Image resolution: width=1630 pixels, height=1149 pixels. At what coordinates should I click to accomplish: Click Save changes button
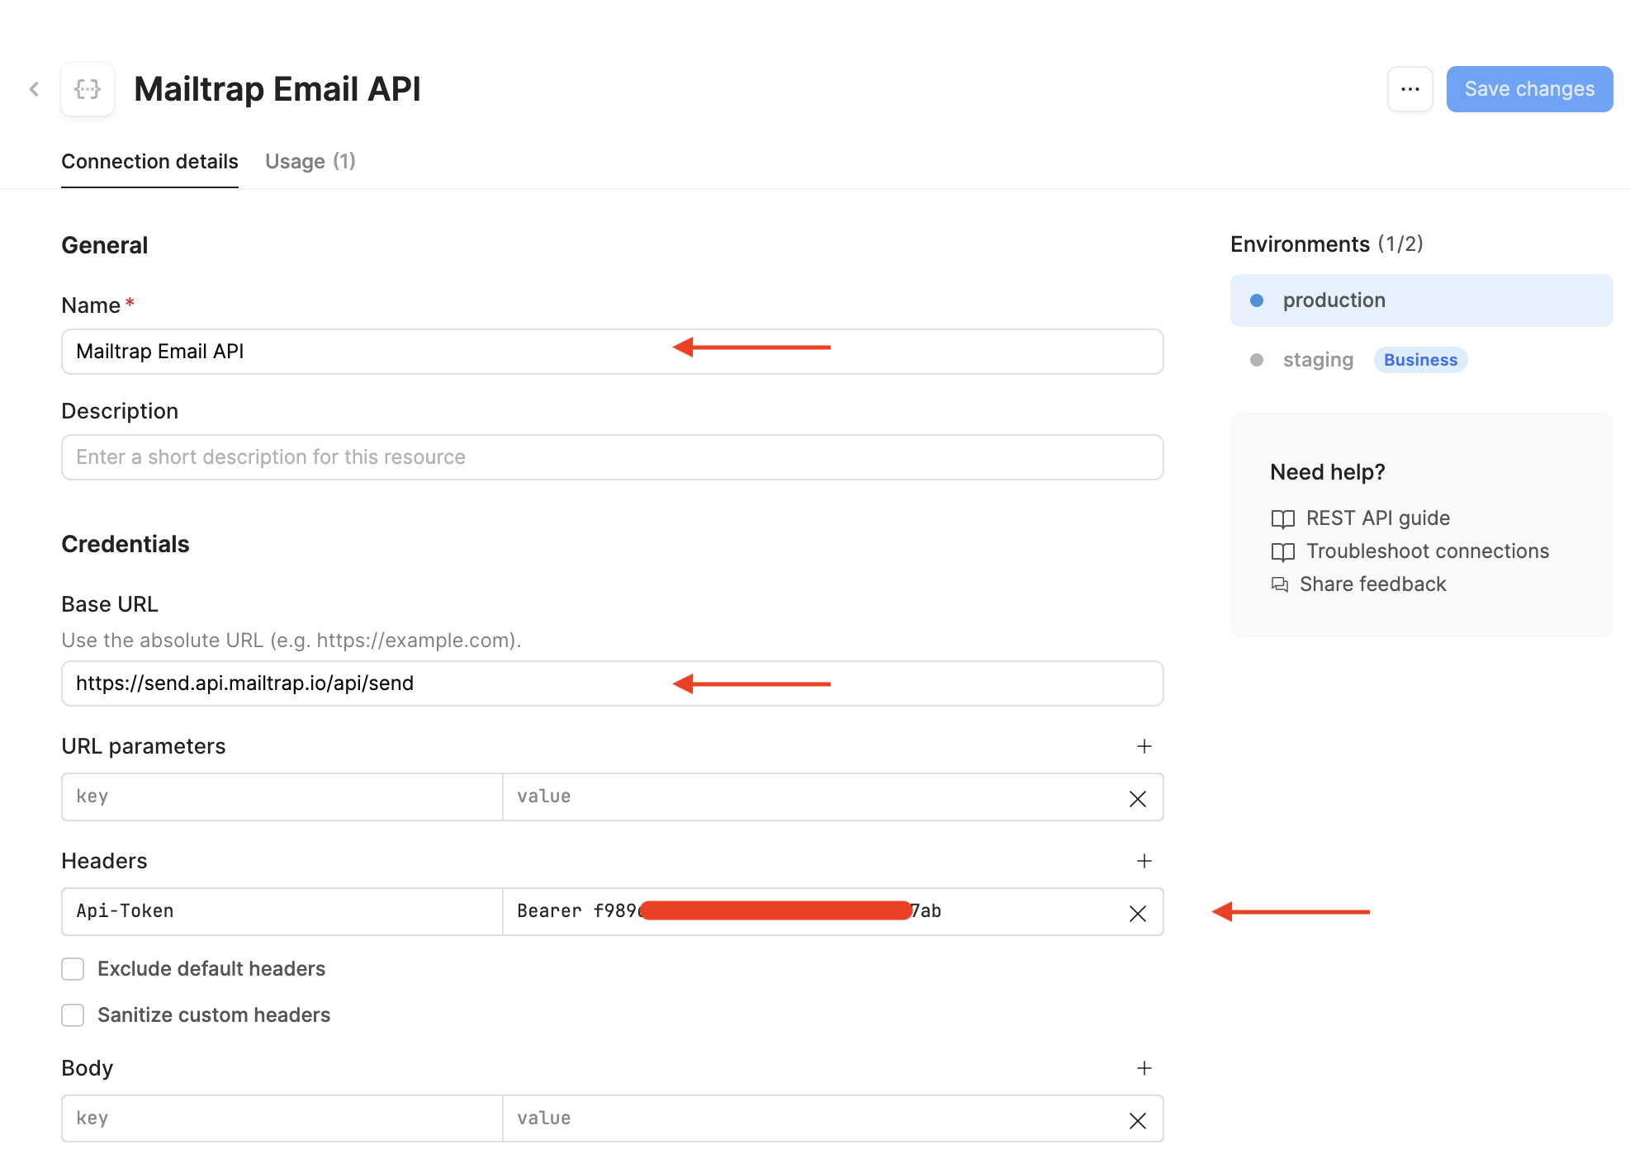coord(1529,89)
